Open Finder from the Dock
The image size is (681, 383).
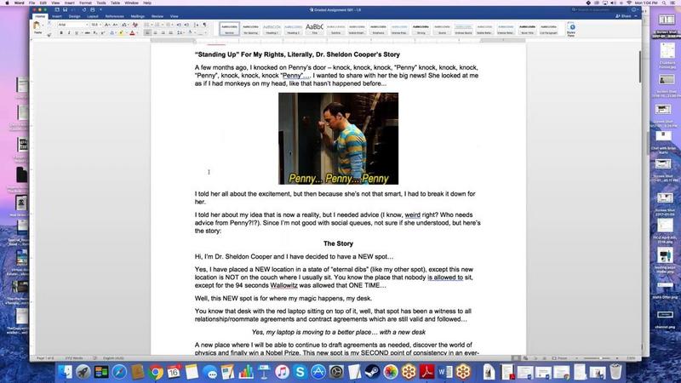(66, 372)
